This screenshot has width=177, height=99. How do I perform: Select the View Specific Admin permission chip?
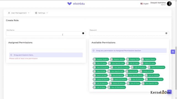tap(154, 79)
